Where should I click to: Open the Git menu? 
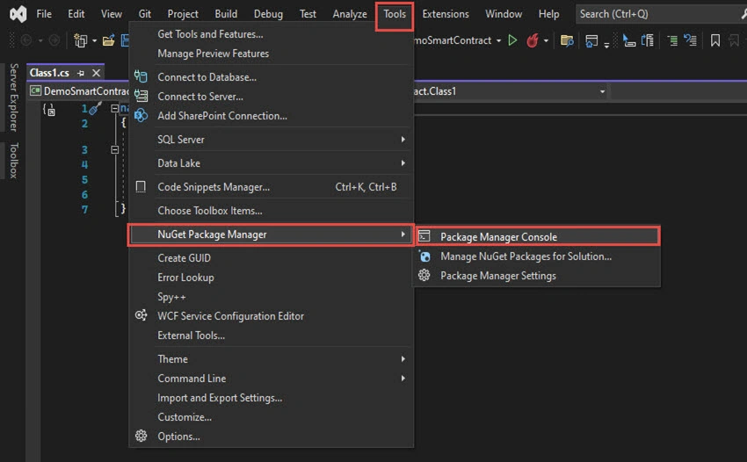pyautogui.click(x=145, y=14)
